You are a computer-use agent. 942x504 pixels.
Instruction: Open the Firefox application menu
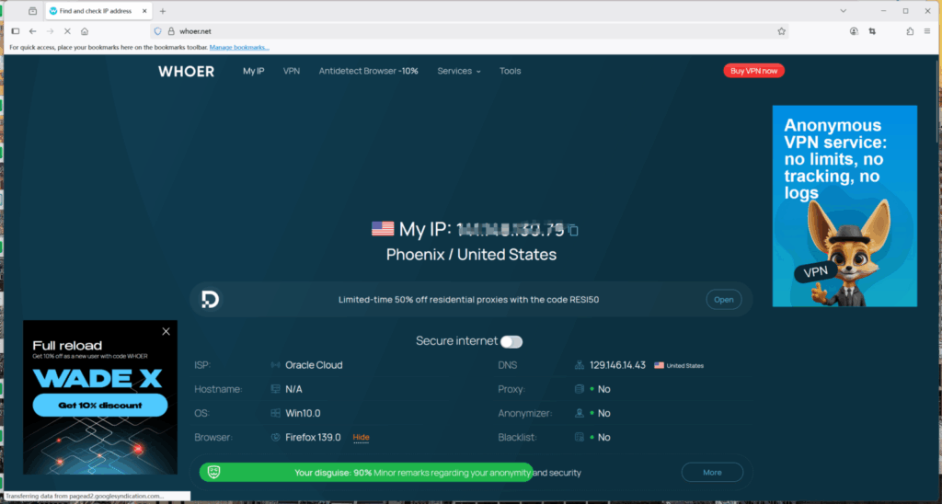(927, 31)
